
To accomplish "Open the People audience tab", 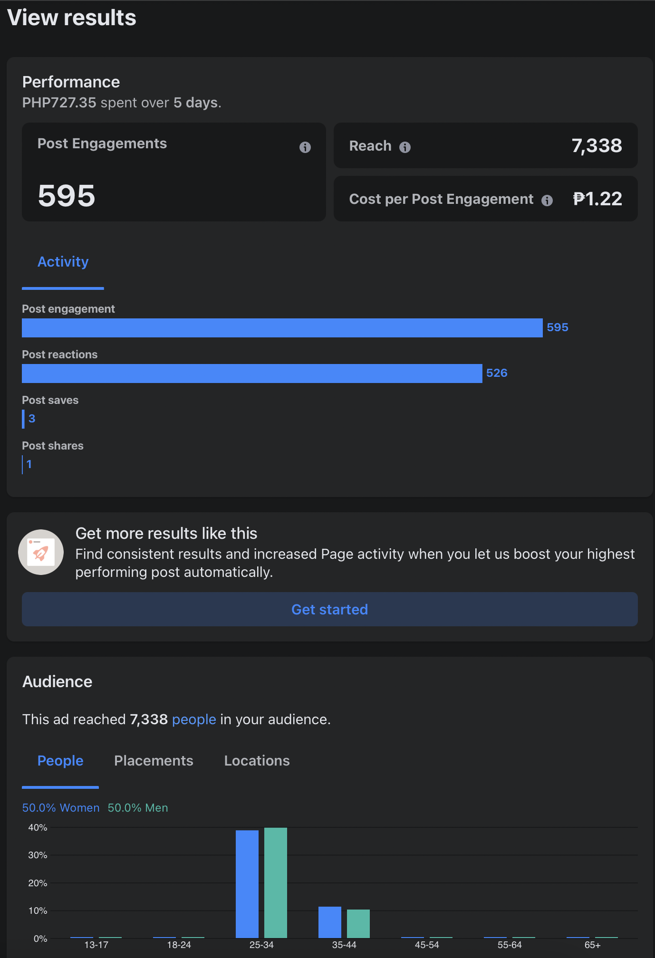I will pyautogui.click(x=60, y=761).
